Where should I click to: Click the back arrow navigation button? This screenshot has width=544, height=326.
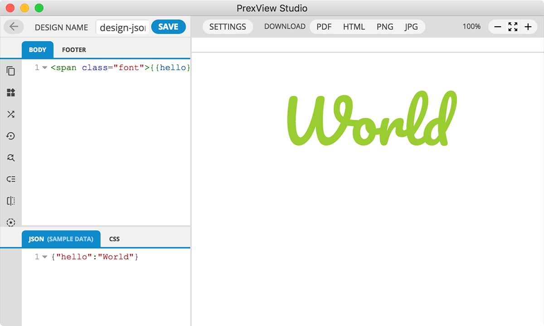14,26
